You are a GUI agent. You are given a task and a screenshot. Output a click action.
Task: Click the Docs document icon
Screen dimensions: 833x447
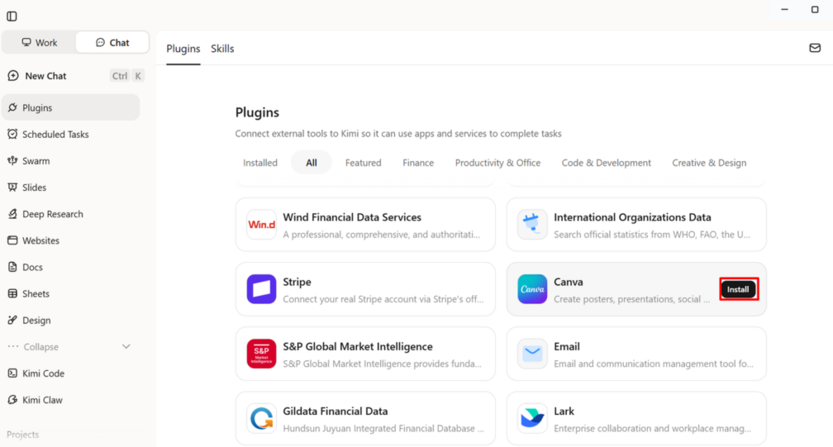coord(12,267)
